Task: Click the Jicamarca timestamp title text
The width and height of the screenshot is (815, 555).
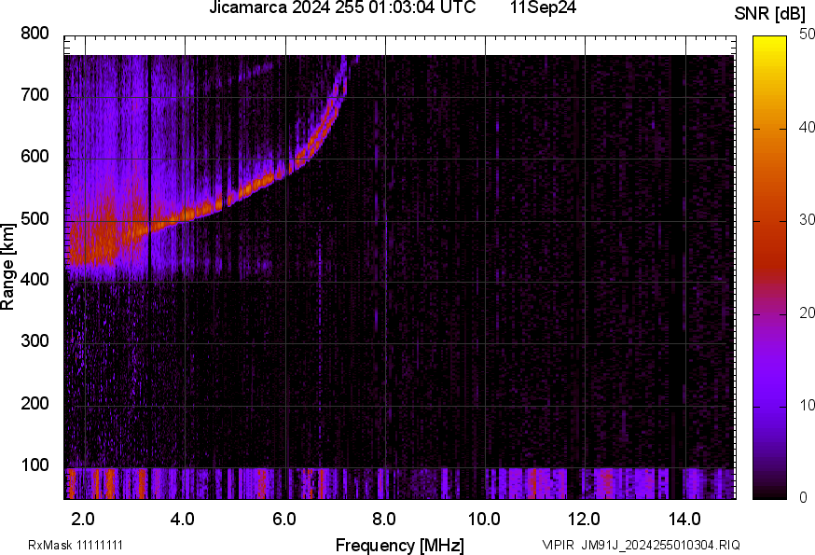Action: click(x=341, y=8)
